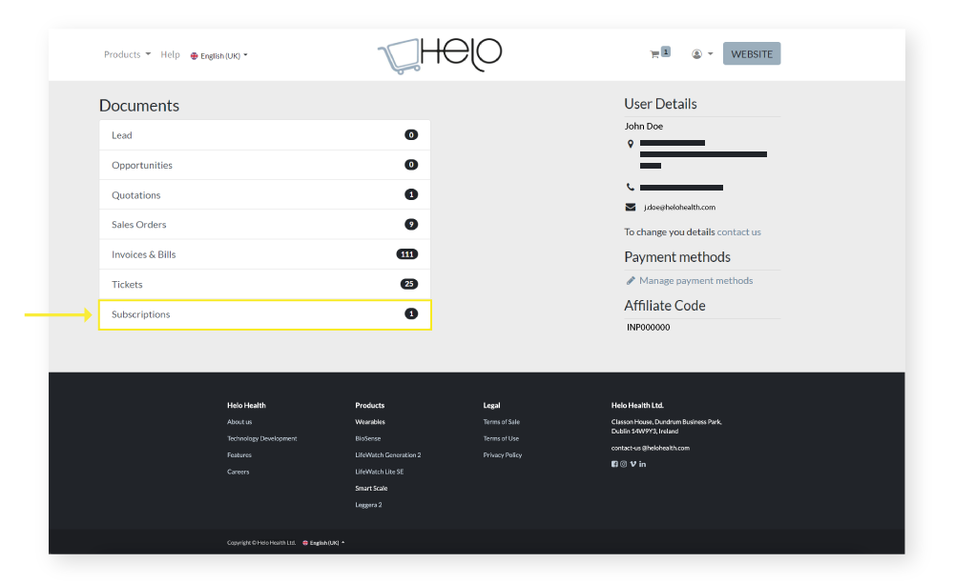The width and height of the screenshot is (954, 583).
Task: Open the Help menu item
Action: point(170,54)
